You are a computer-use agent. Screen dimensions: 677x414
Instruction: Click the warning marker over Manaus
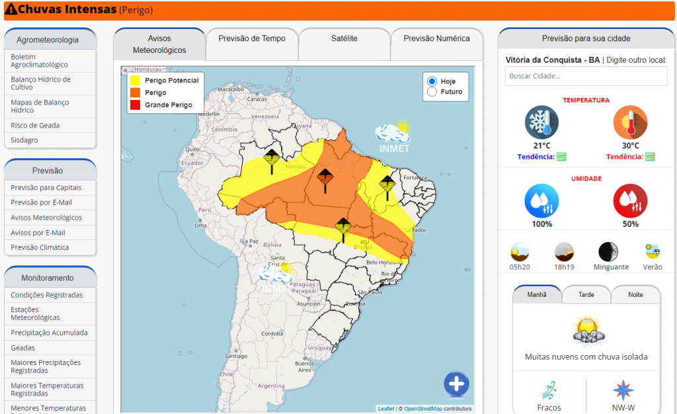272,159
